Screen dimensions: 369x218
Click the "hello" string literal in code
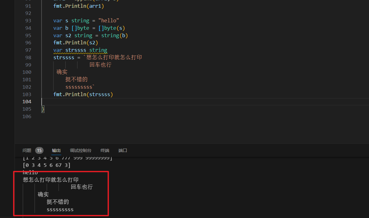coord(109,20)
